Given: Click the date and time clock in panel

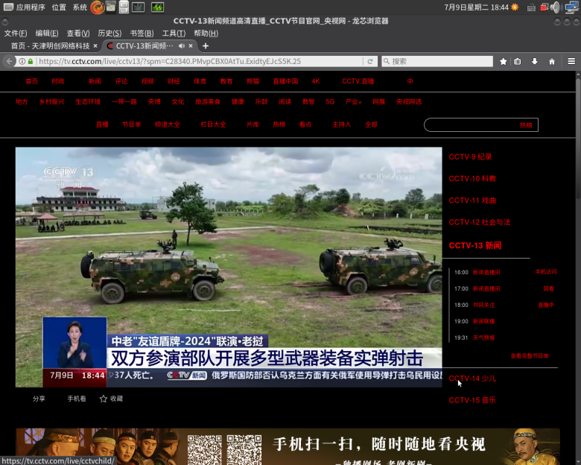Looking at the screenshot, I should (x=477, y=7).
